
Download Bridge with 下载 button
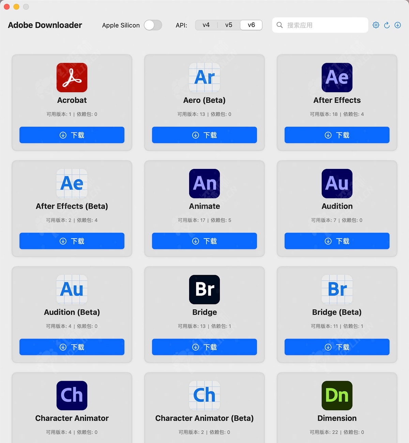pyautogui.click(x=204, y=347)
